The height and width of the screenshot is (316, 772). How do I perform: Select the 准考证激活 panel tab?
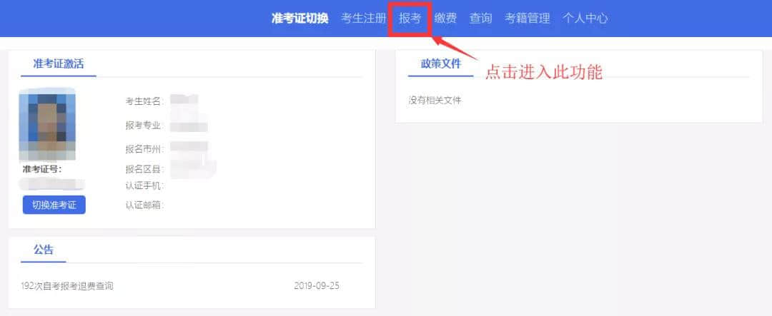point(59,64)
